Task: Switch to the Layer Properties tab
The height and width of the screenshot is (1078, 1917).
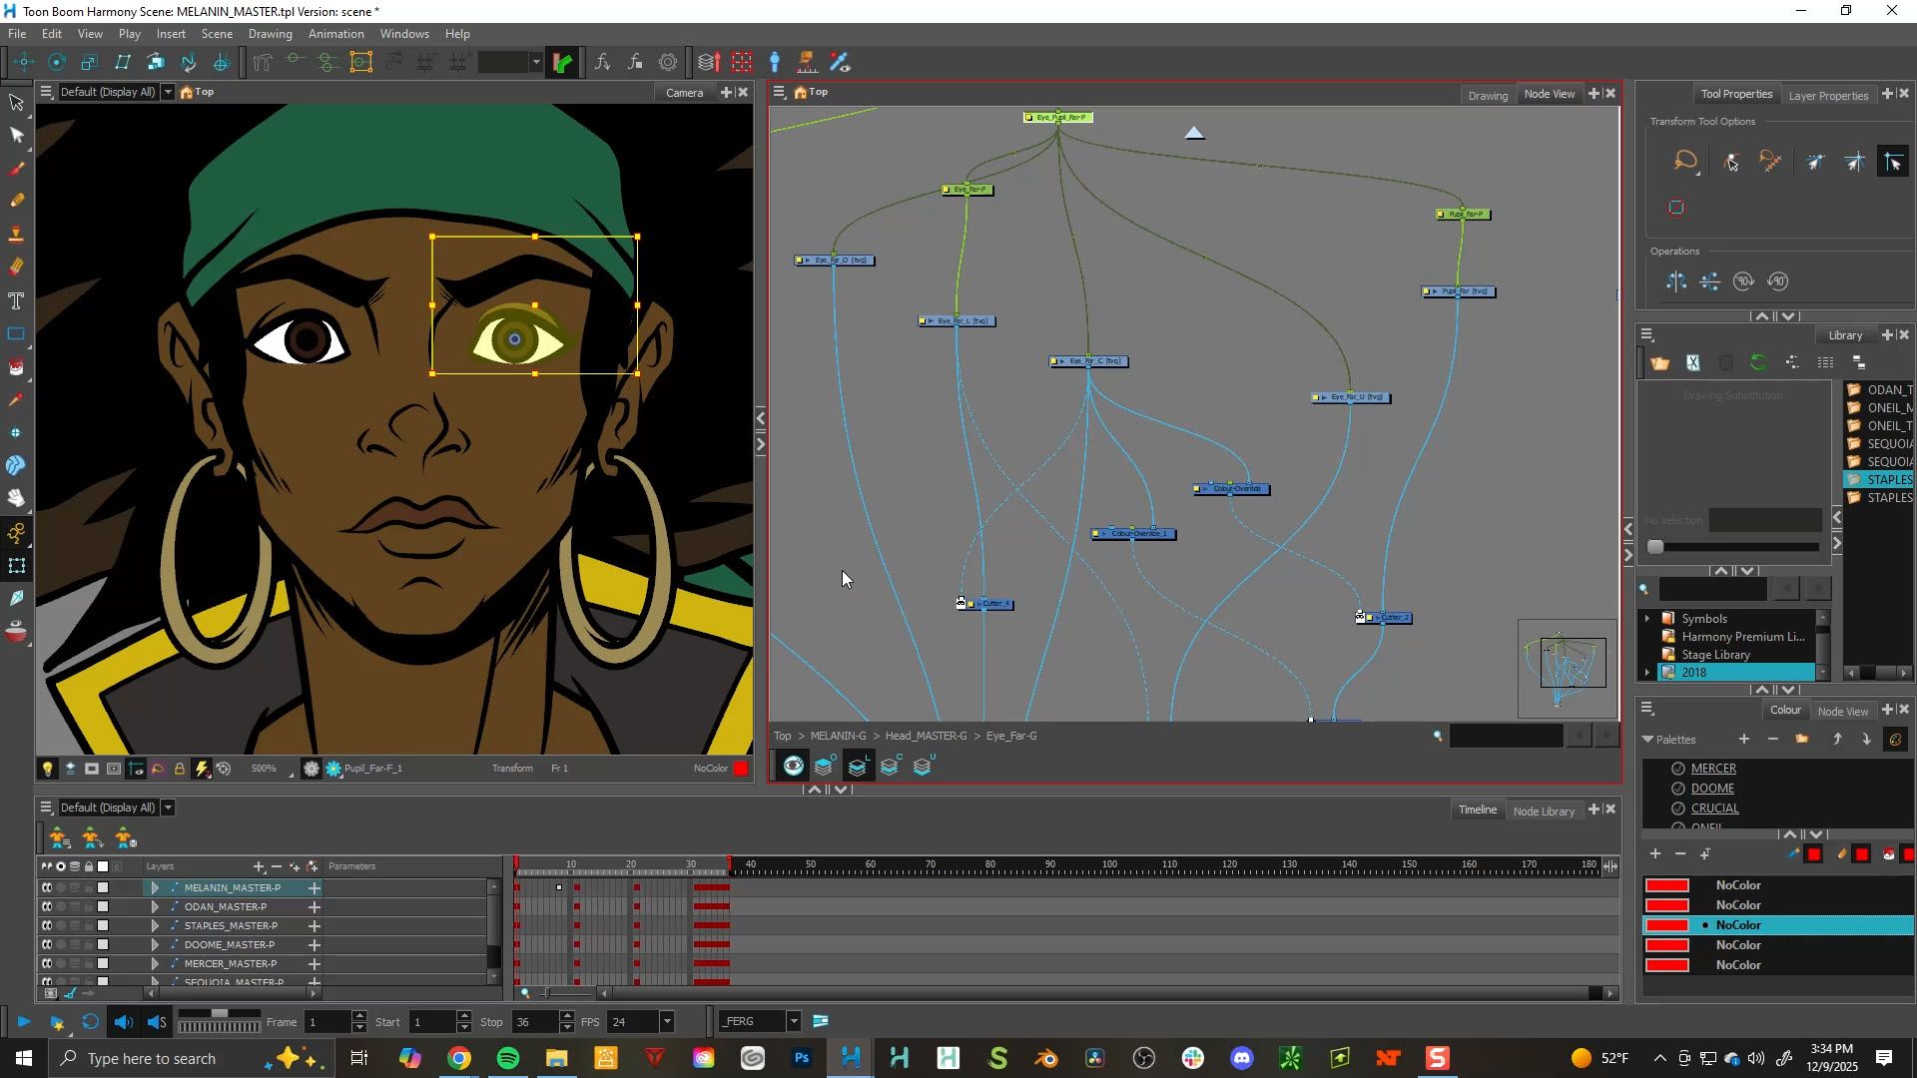Action: pos(1827,95)
